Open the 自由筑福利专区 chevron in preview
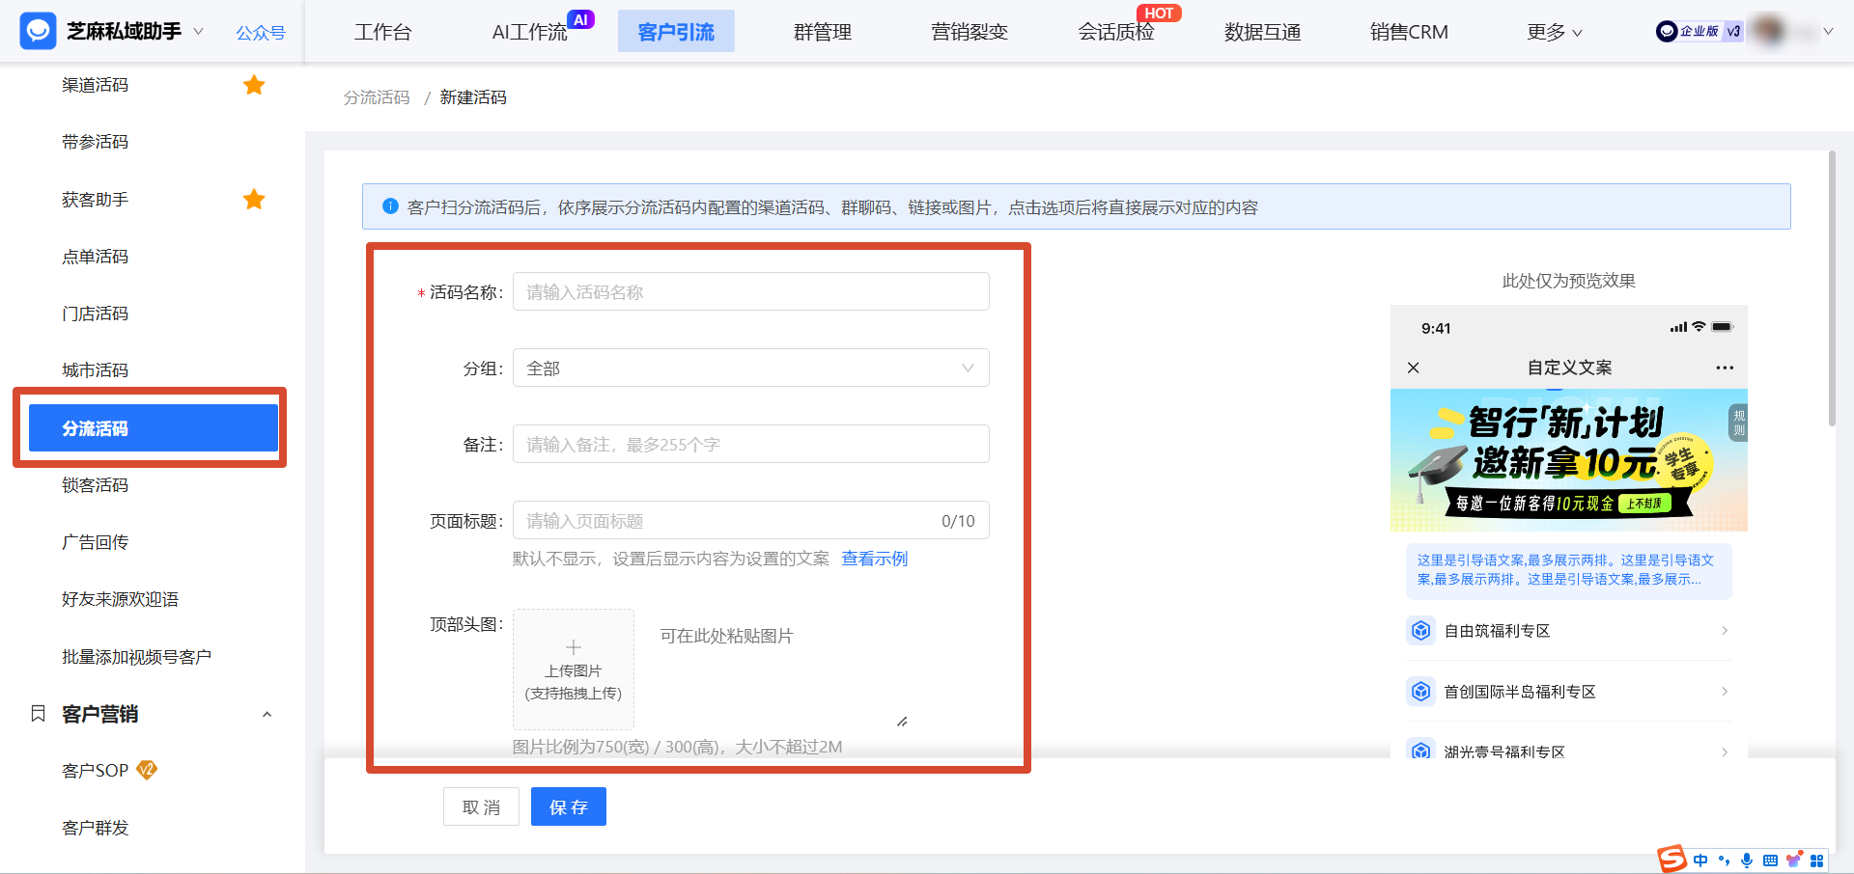 [1725, 631]
